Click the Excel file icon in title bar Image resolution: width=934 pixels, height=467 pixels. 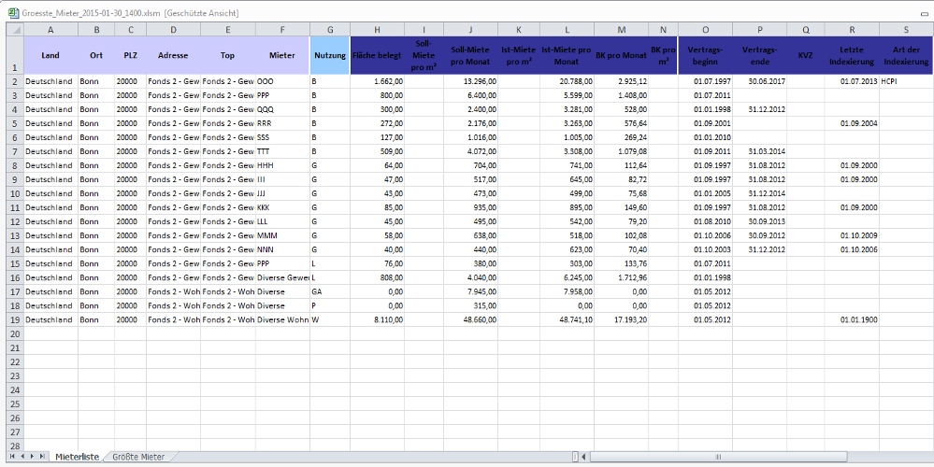coord(12,12)
